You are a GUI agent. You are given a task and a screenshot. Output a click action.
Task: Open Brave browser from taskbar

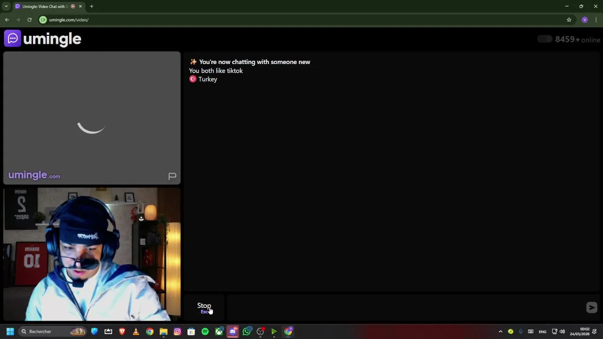click(122, 331)
